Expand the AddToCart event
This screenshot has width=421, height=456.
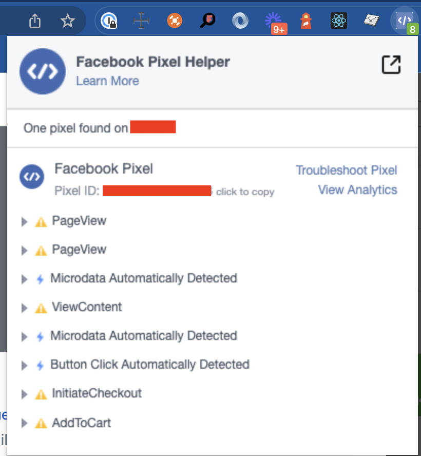pyautogui.click(x=25, y=424)
